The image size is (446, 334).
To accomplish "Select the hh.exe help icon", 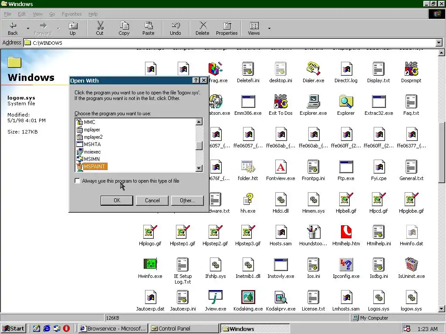I will click(x=248, y=199).
